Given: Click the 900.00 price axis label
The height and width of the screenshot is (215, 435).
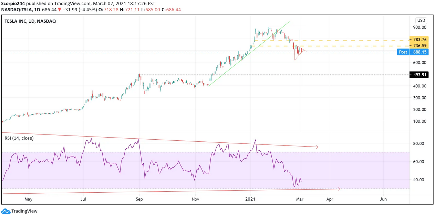Looking at the screenshot, I should 419,28.
